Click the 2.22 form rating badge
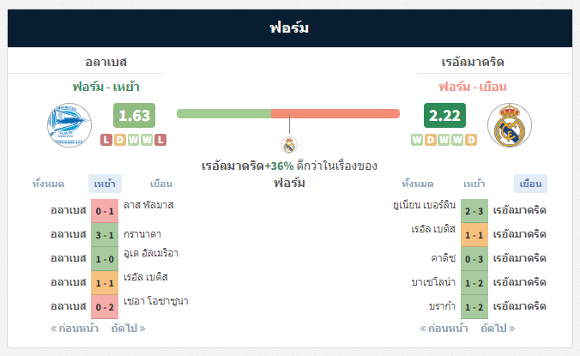This screenshot has width=580, height=356. click(444, 115)
